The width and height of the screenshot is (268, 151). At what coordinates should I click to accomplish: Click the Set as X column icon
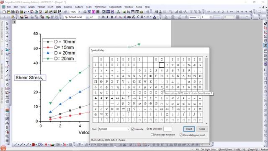(214, 12)
